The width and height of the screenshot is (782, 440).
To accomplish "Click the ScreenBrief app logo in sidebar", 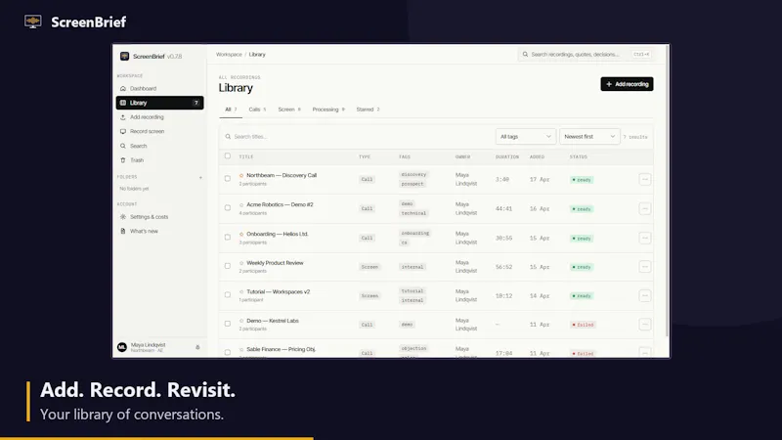I will tap(124, 57).
